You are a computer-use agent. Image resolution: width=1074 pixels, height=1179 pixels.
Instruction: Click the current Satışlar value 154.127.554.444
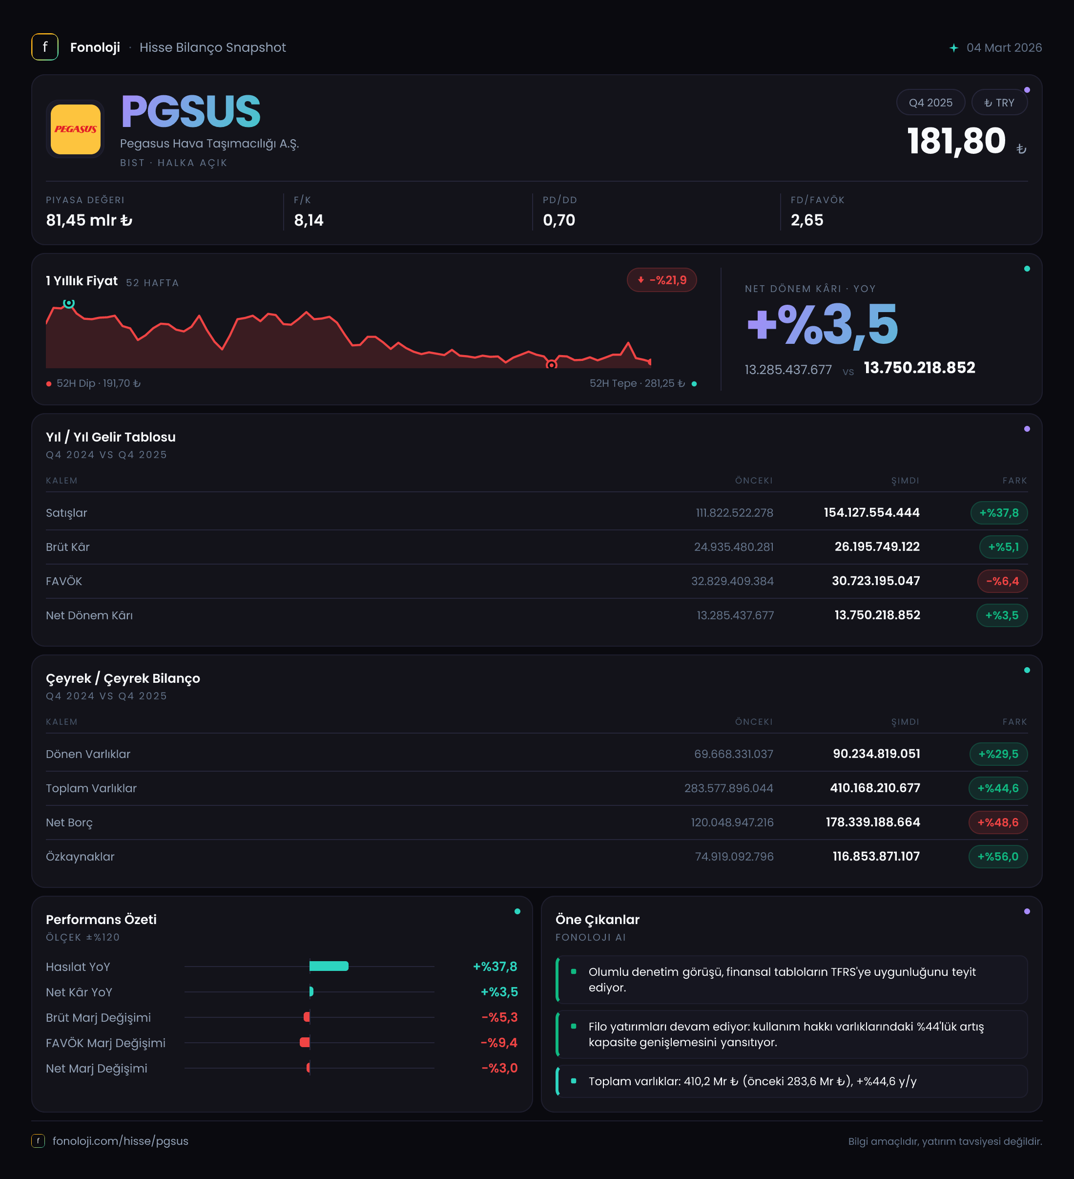pyautogui.click(x=872, y=513)
